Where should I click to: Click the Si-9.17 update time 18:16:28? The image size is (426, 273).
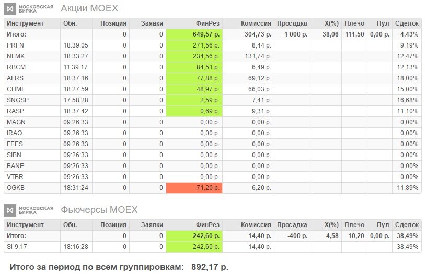pos(76,247)
